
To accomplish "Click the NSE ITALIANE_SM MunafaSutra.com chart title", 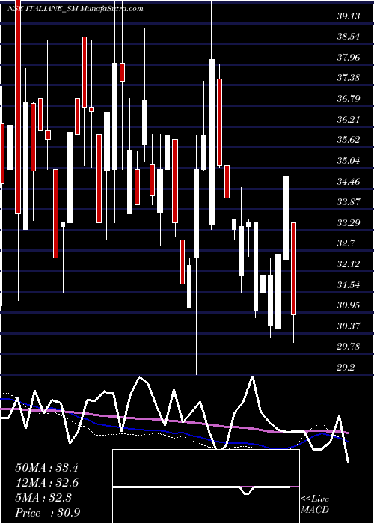I will [x=76, y=9].
